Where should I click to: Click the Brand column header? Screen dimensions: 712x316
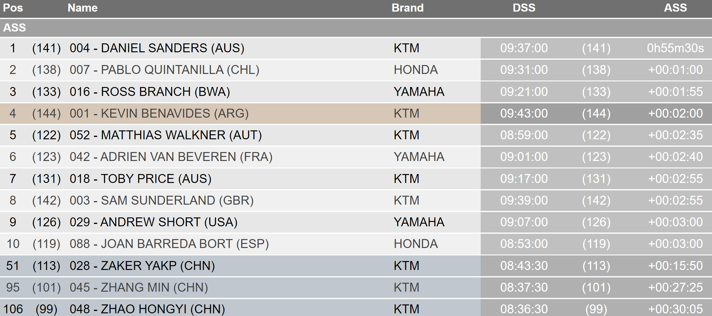[407, 8]
